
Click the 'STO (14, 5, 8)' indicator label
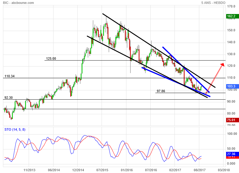(x=15, y=130)
